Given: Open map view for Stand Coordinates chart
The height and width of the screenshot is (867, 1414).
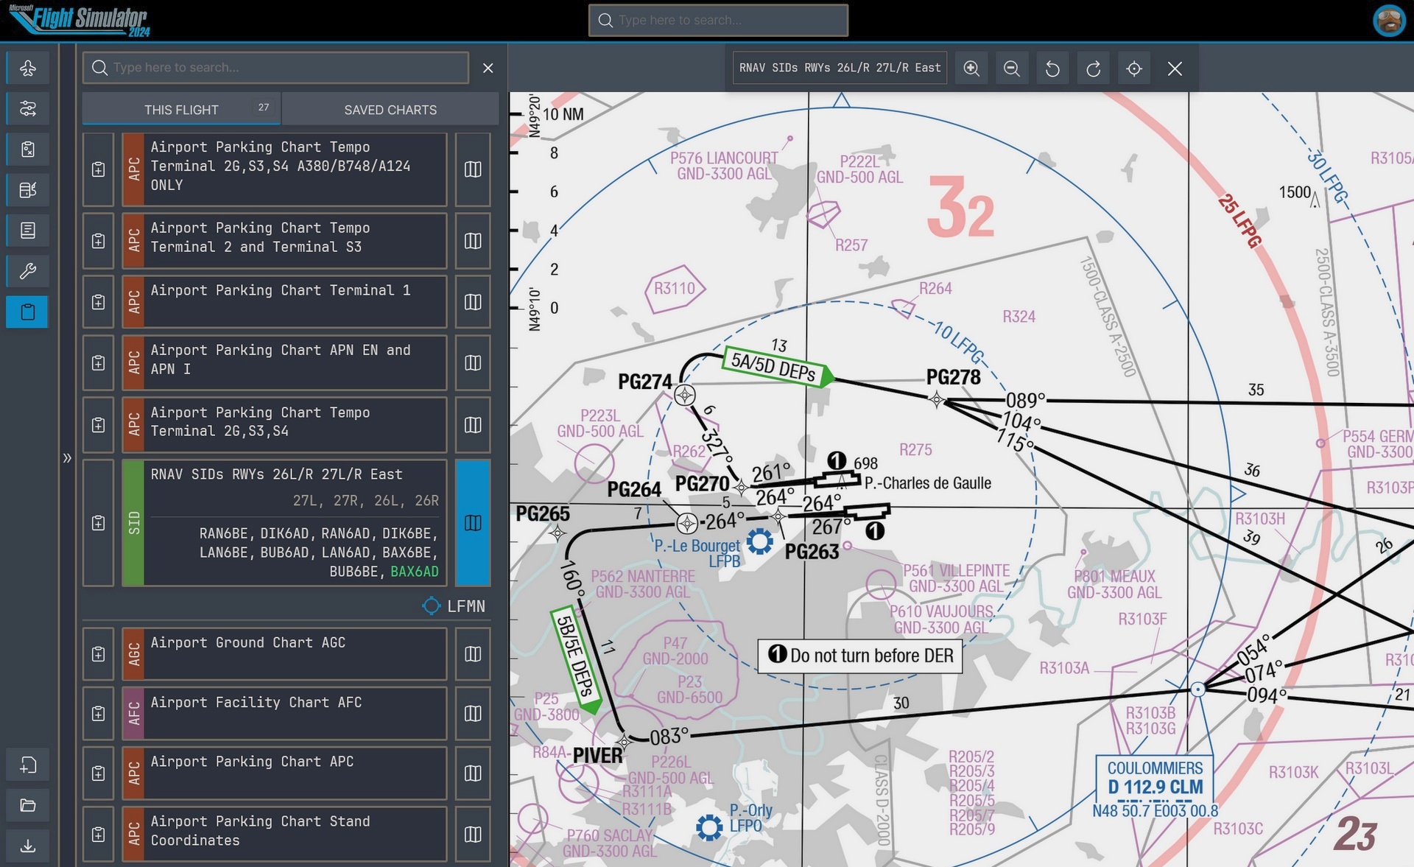Looking at the screenshot, I should (473, 834).
